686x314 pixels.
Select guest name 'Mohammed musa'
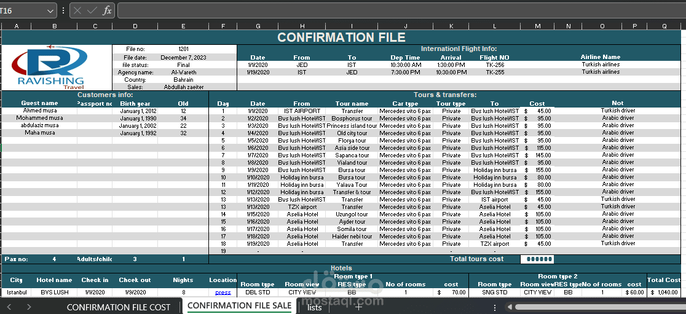[40, 118]
